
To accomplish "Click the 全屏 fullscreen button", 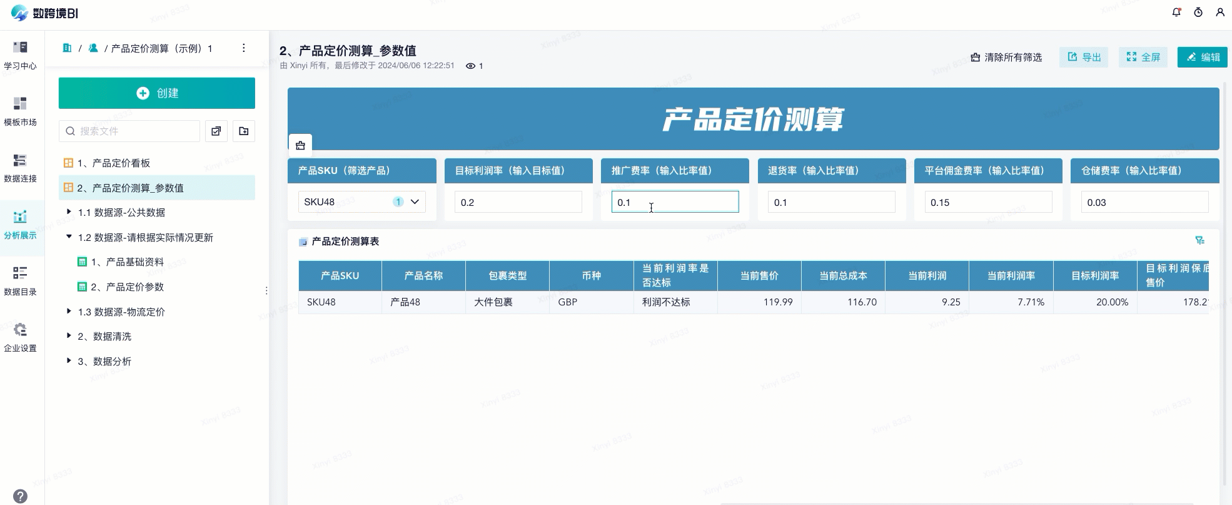I will [1143, 57].
